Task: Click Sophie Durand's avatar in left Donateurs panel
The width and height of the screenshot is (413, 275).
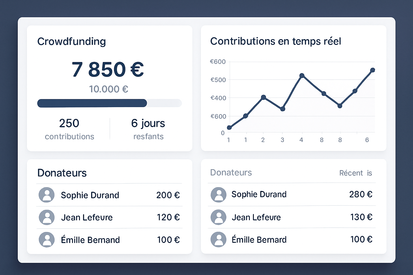Action: (x=47, y=195)
